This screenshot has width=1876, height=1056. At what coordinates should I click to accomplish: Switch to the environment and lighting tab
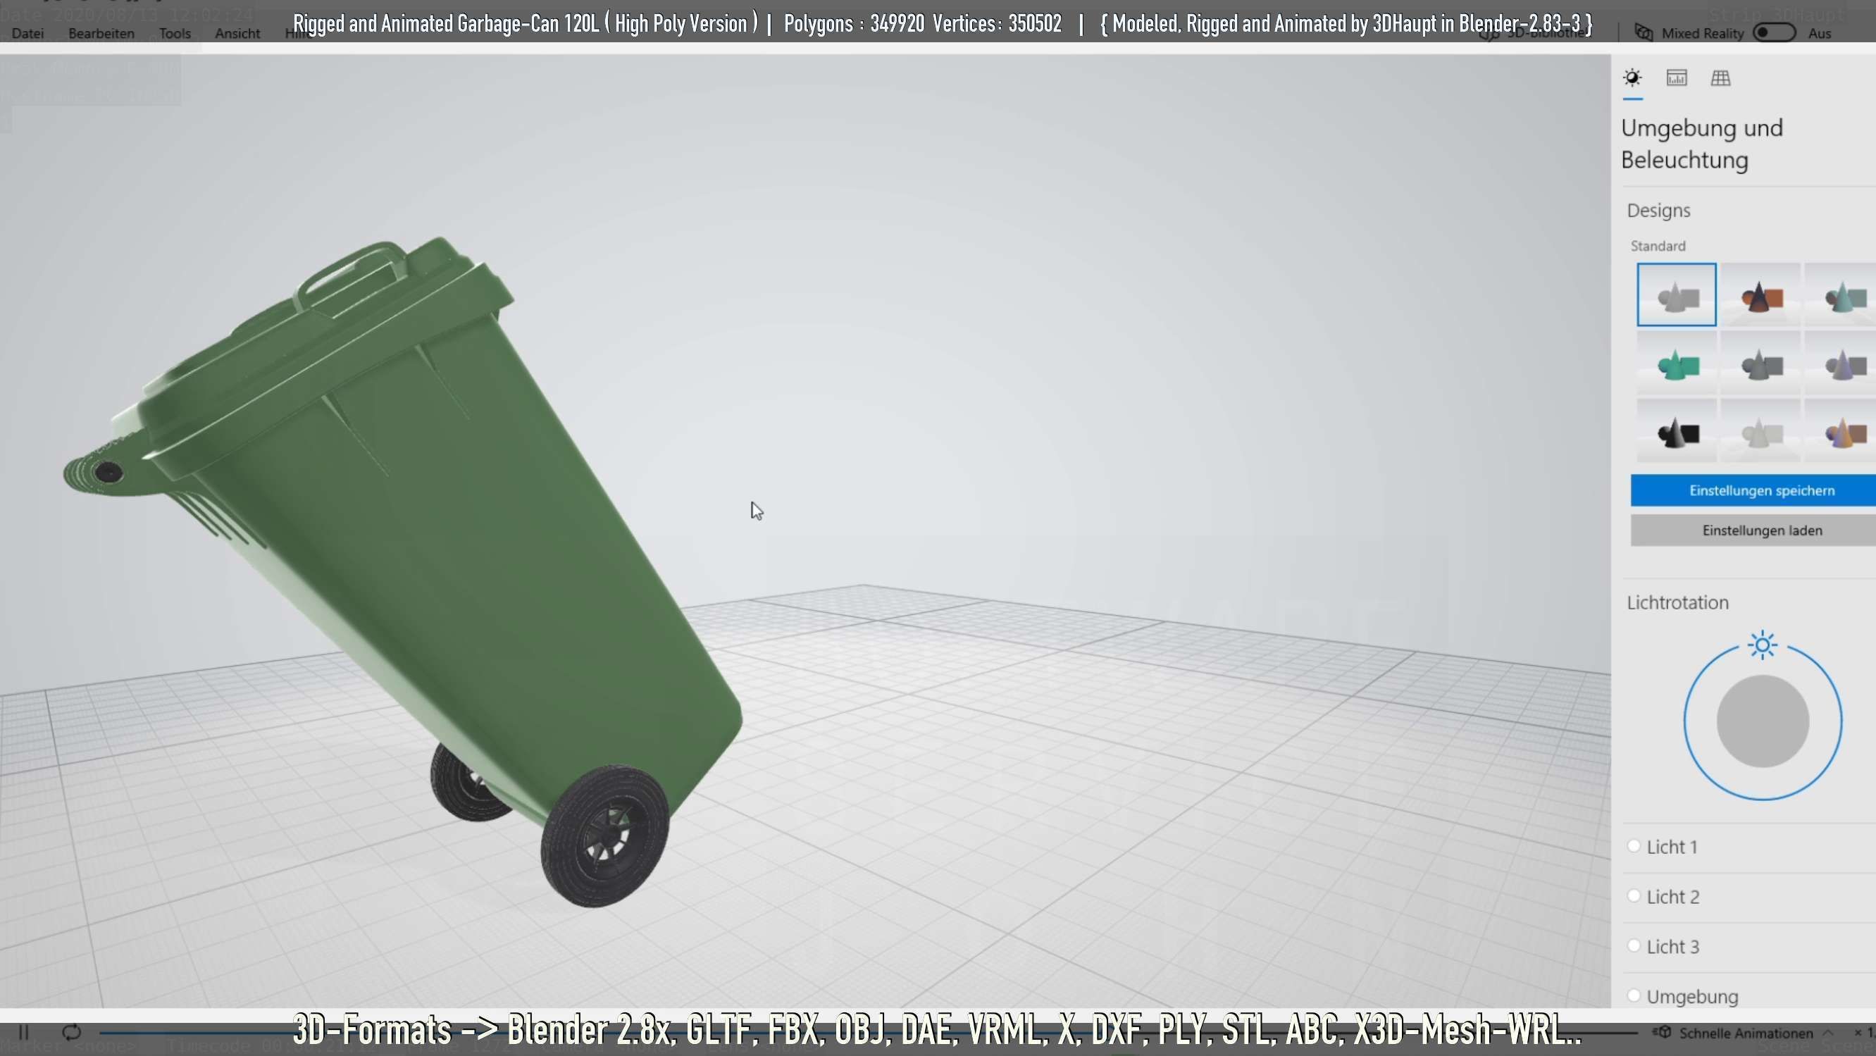[x=1633, y=78]
